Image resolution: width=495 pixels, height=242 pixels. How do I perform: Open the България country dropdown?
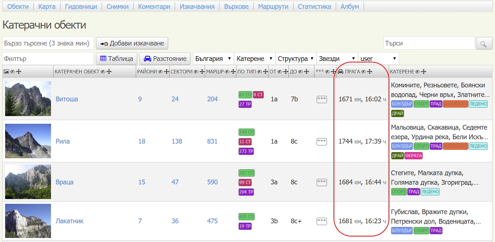coord(213,59)
